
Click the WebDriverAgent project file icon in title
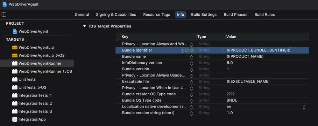(5, 4)
